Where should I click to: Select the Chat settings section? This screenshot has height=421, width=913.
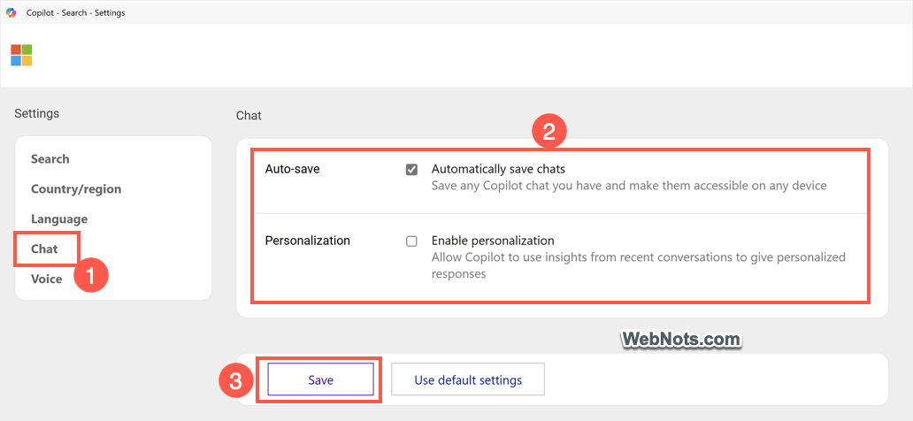[45, 249]
